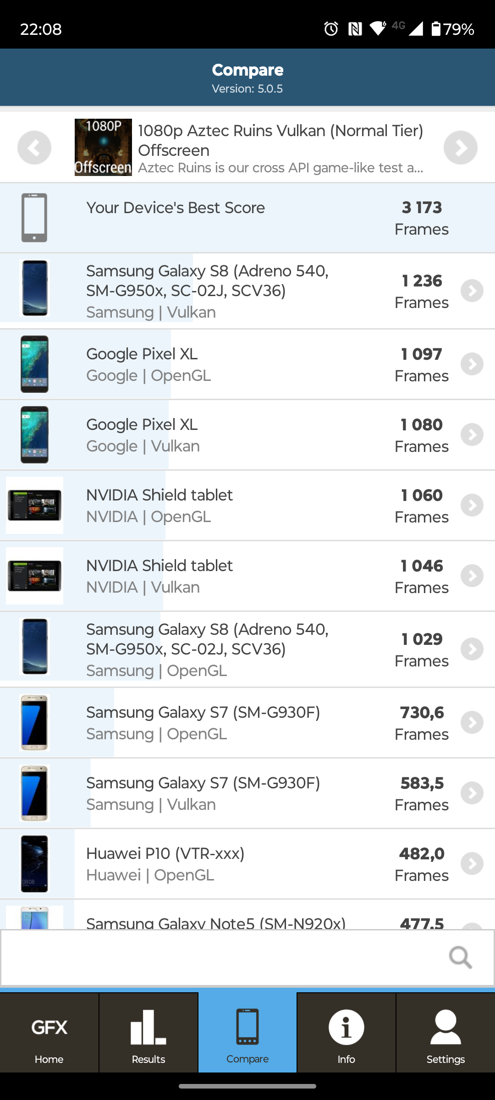Expand Samsung Galaxy S8 Vulkan result chevron
The height and width of the screenshot is (1100, 495).
tap(472, 291)
